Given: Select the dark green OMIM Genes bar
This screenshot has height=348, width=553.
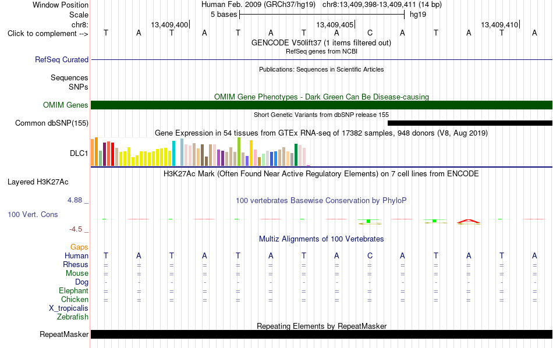Looking at the screenshot, I should tap(322, 105).
